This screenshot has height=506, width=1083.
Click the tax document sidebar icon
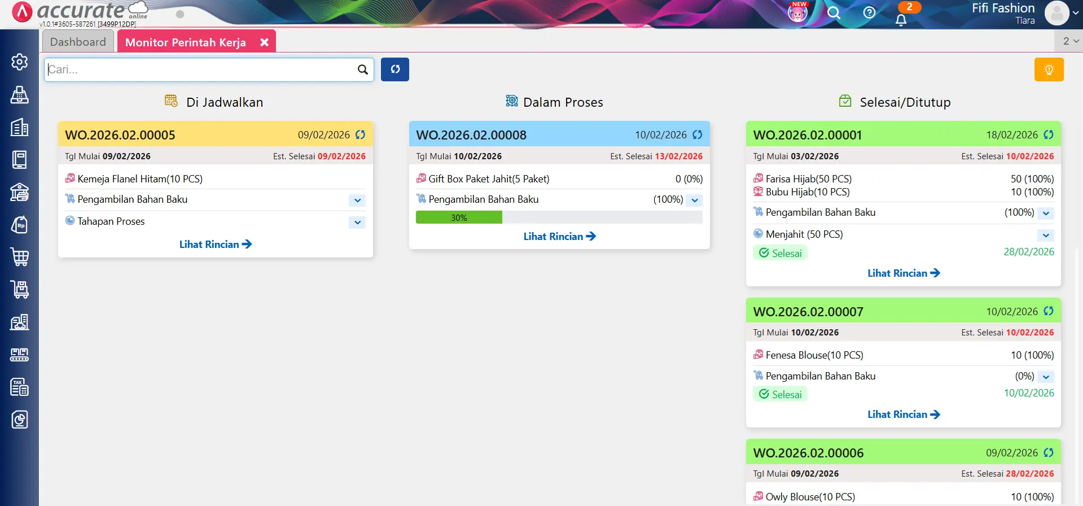[x=19, y=387]
